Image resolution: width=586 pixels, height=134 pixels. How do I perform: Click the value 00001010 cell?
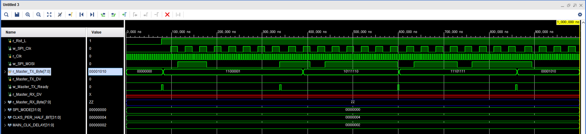click(105, 72)
